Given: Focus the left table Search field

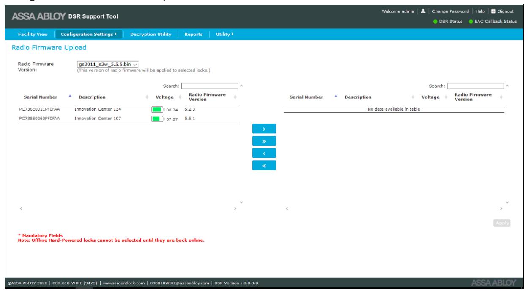Looking at the screenshot, I should pyautogui.click(x=210, y=86).
